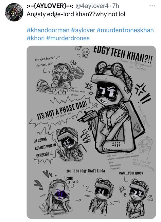Open the three-dot more options menu
This screenshot has height=222, width=161.
click(x=153, y=6)
